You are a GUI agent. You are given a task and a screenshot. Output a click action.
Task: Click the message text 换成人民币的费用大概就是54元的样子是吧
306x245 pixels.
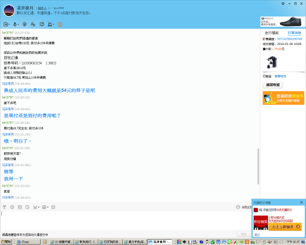point(49,90)
